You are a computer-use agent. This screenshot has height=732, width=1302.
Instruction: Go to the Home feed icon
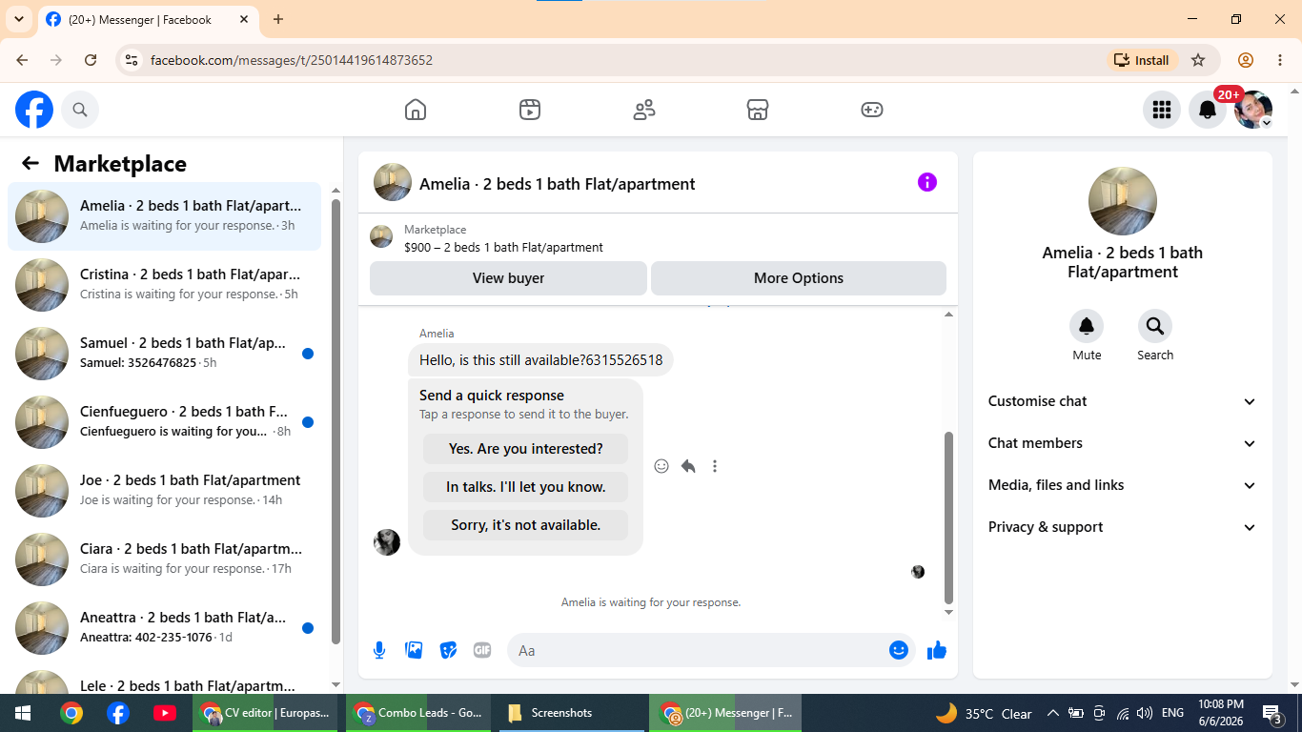416,110
